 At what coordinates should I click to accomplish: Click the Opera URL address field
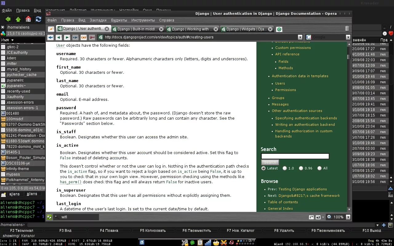coord(200,37)
